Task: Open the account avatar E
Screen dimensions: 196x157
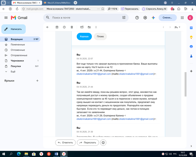Action: tap(190, 18)
